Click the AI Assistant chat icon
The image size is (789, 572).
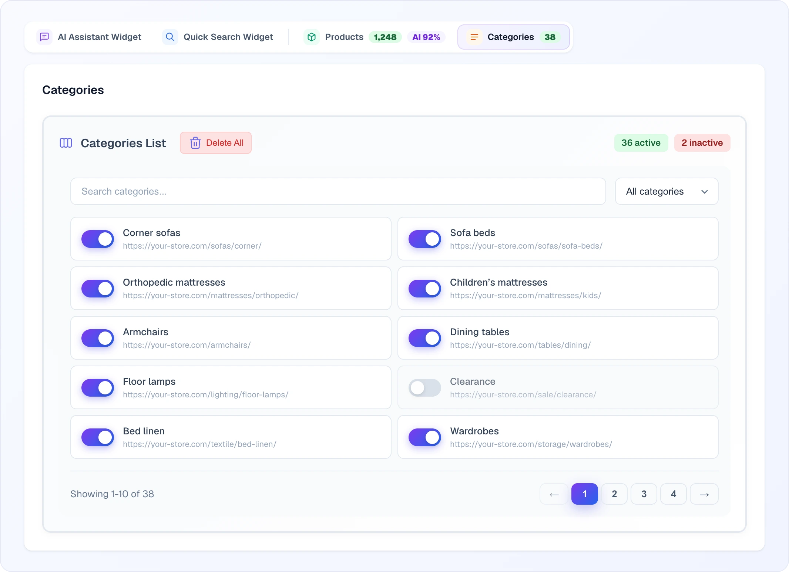44,37
